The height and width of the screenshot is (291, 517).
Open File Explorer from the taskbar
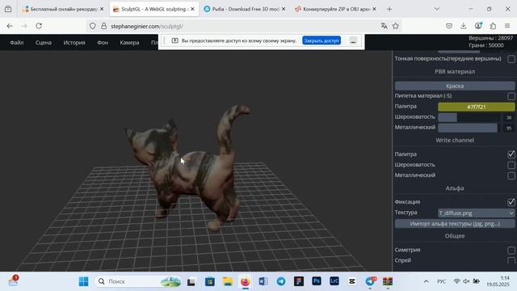pyautogui.click(x=228, y=281)
